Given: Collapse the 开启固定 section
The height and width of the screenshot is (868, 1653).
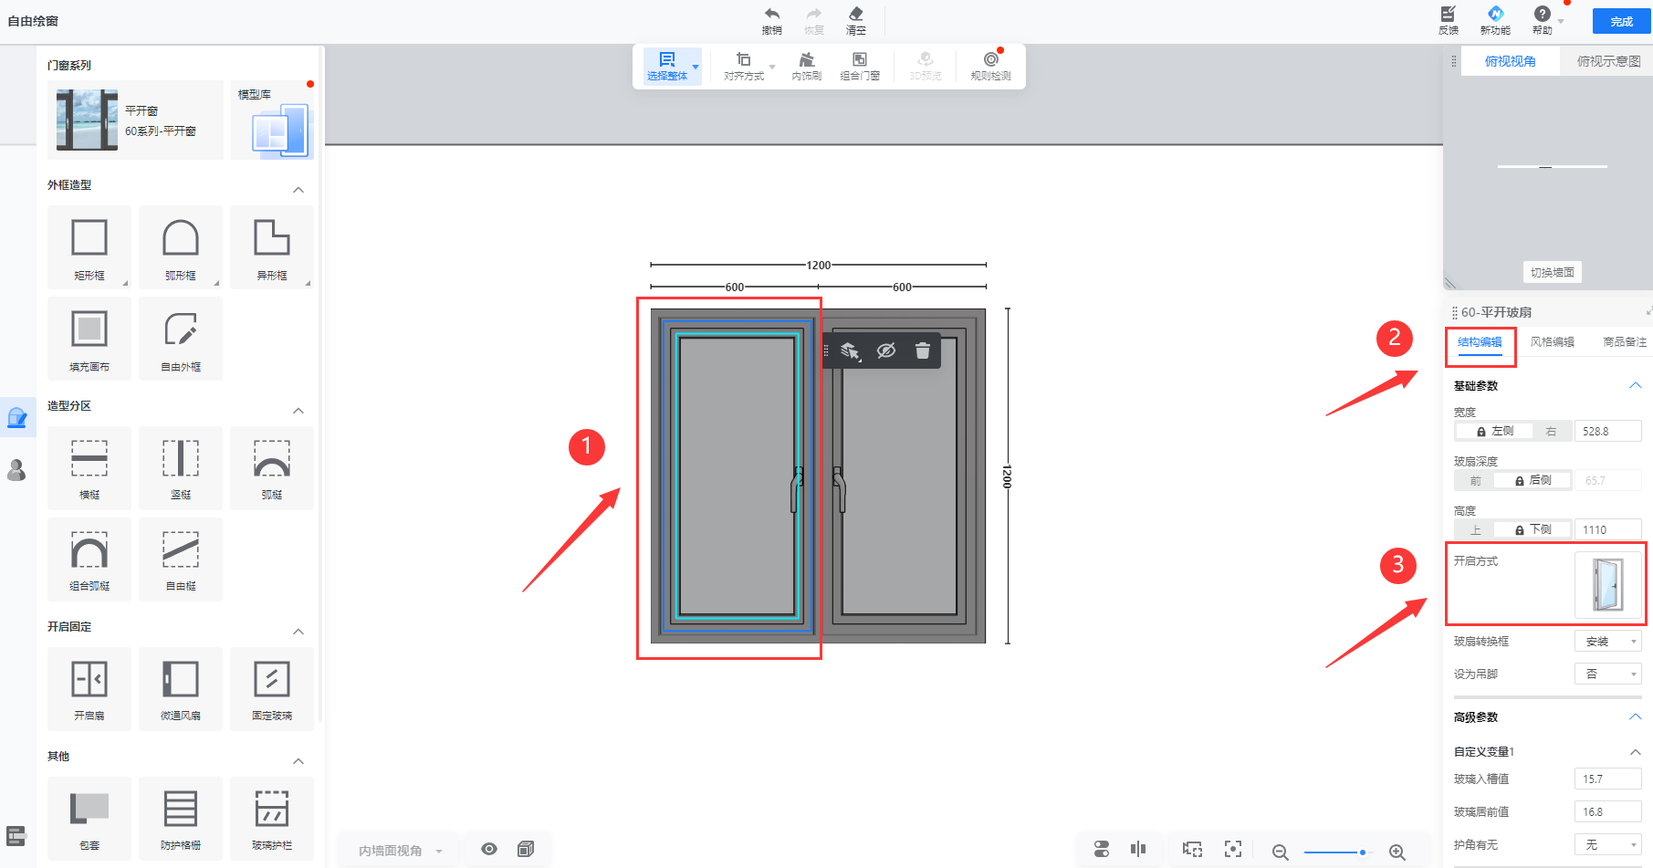Looking at the screenshot, I should coord(298,632).
